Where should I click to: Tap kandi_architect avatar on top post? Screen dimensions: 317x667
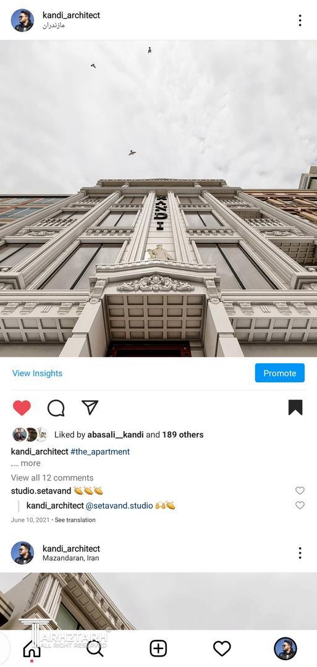click(x=22, y=20)
